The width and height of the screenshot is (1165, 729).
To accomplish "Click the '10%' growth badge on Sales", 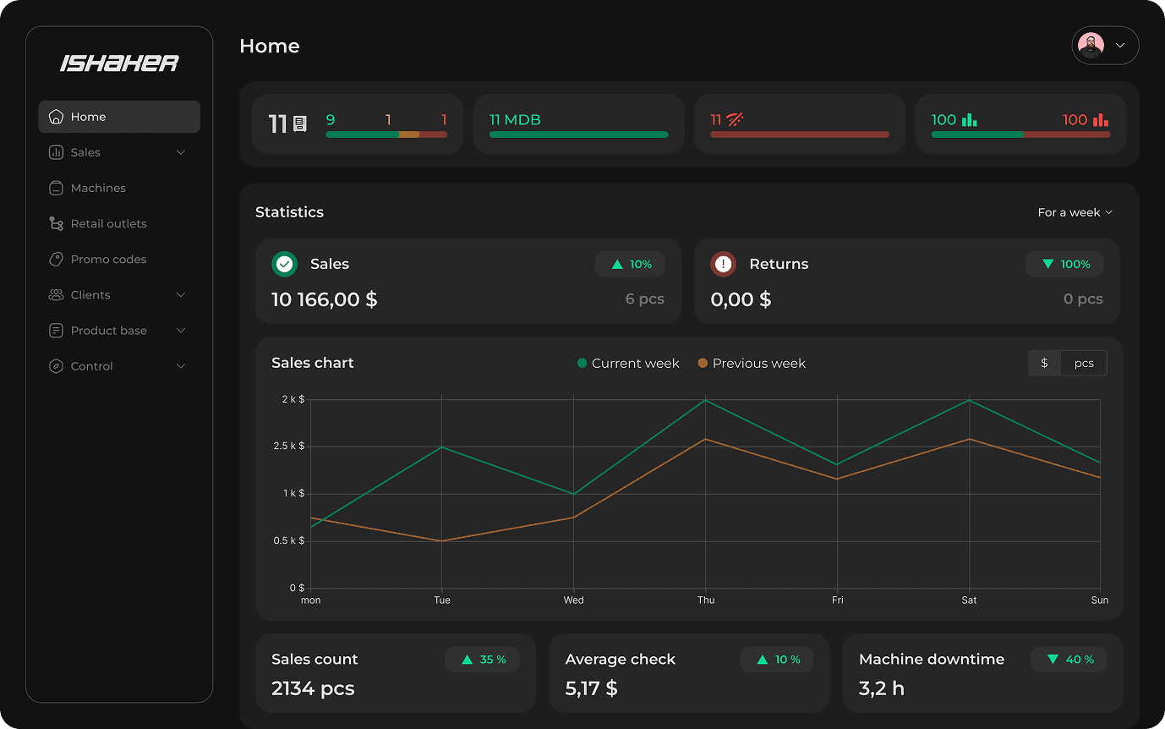I will [x=630, y=264].
